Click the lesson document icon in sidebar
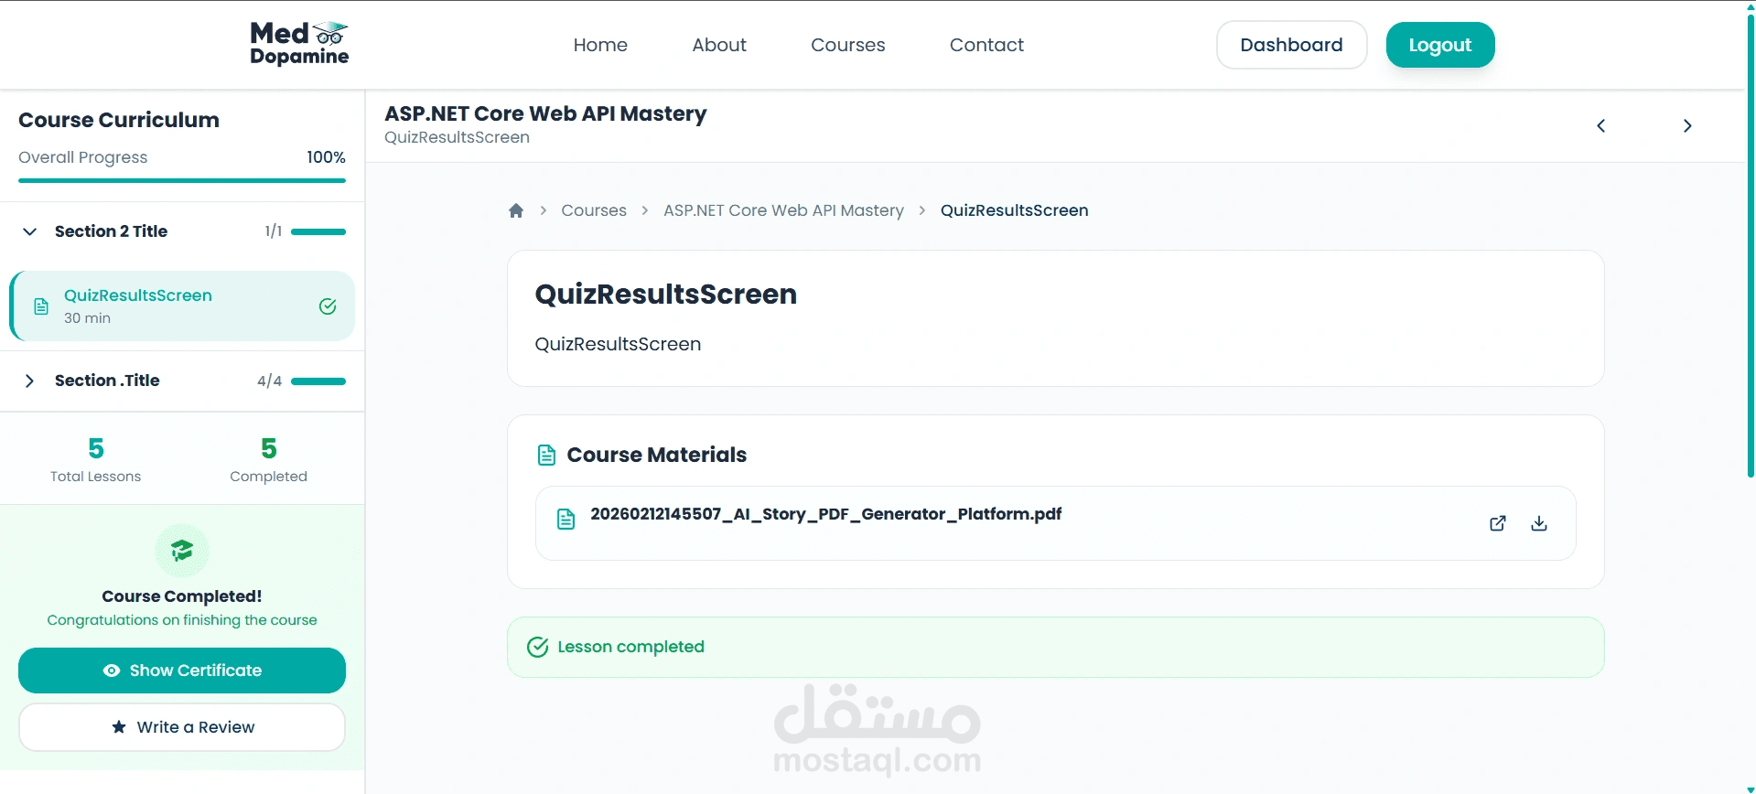 pos(41,306)
